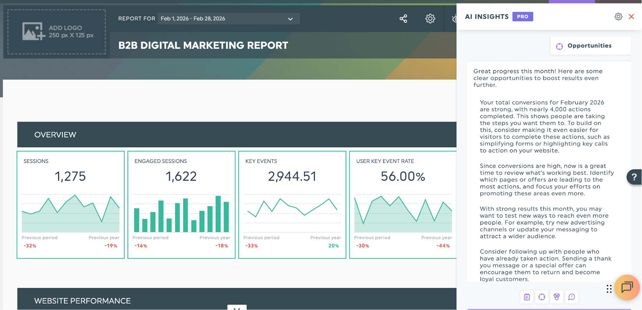
Task: Select the summary notepad insight icon
Action: (527, 297)
